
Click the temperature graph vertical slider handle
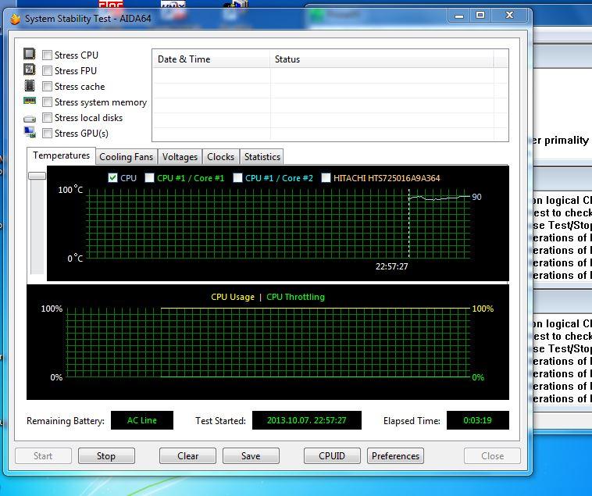tap(37, 176)
